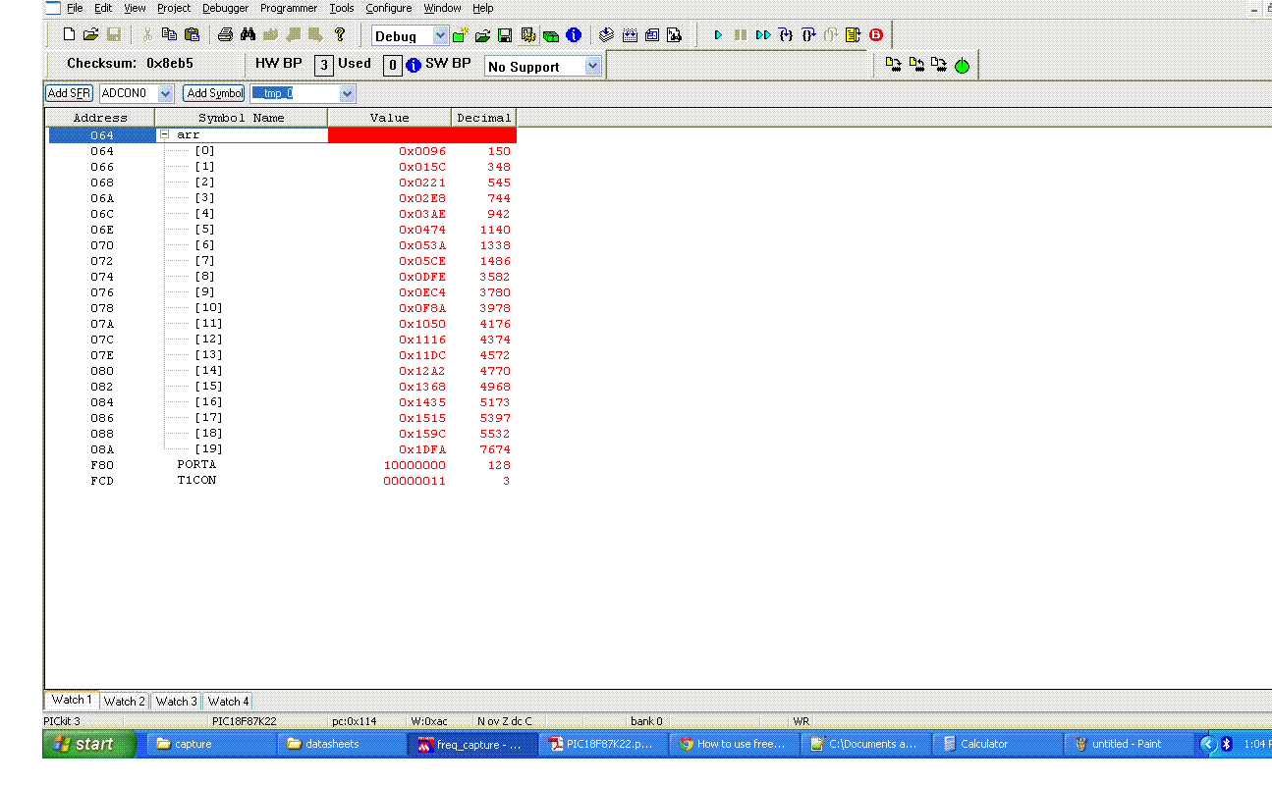
Task: Open the ADCON0 SFR selection dropdown
Action: click(163, 93)
